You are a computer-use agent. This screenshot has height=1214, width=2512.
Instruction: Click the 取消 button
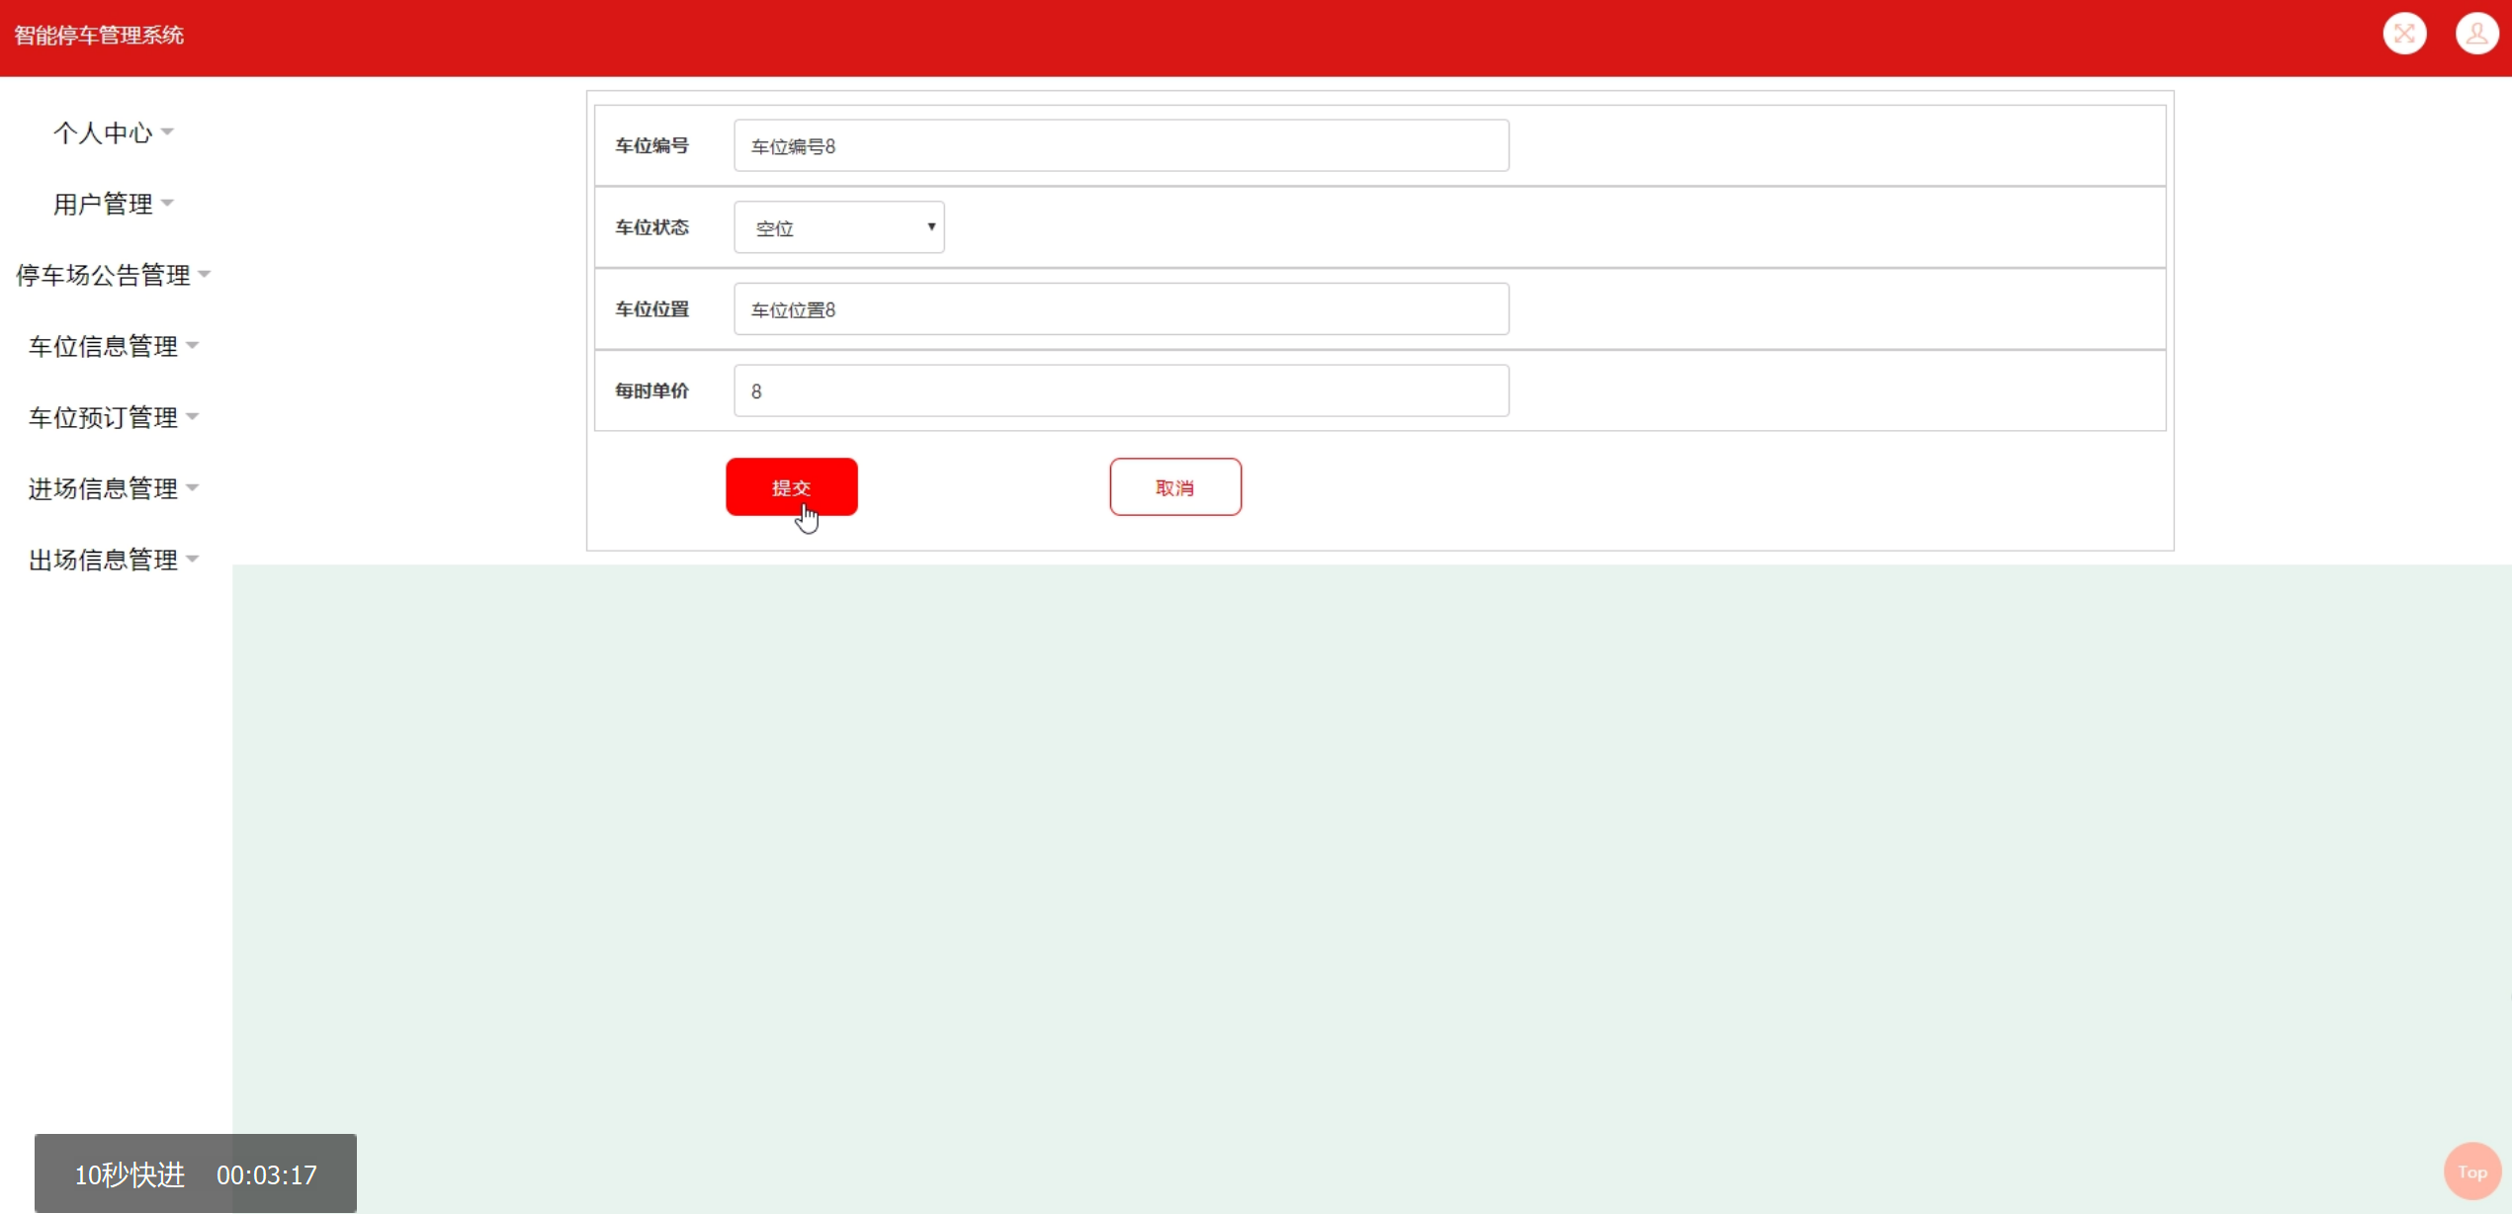(x=1174, y=486)
